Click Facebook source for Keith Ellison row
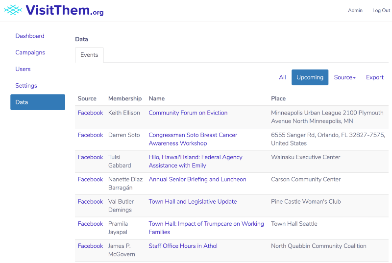Screen dimensions: 392x263 pos(90,113)
